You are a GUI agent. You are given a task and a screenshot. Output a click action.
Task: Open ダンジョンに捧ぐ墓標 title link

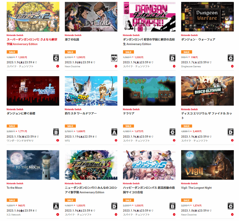tap(21, 114)
